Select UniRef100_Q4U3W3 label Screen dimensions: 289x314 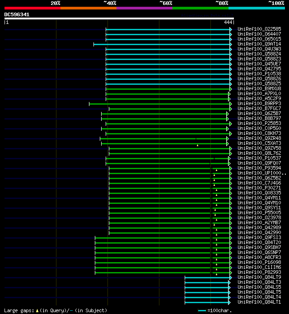tap(259, 49)
